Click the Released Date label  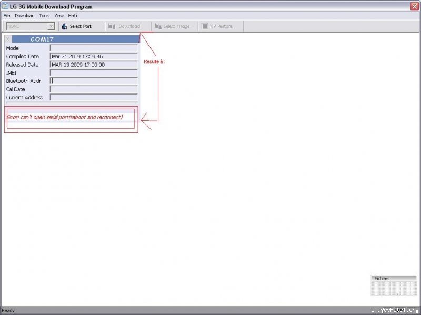(22, 65)
